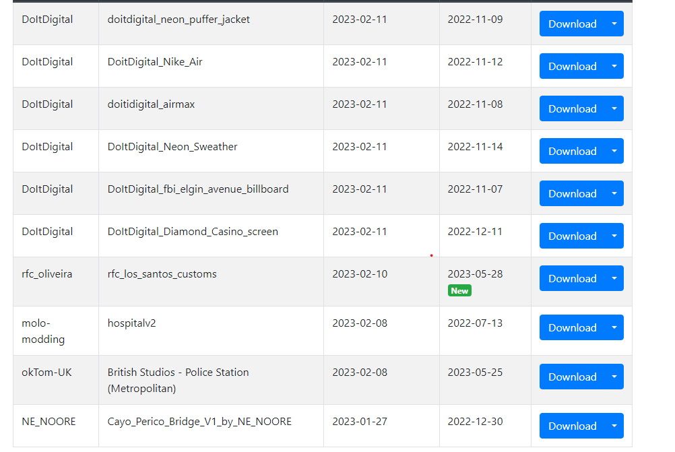Open download caret for rfc_los_santos_customs
The width and height of the screenshot is (675, 452).
614,278
